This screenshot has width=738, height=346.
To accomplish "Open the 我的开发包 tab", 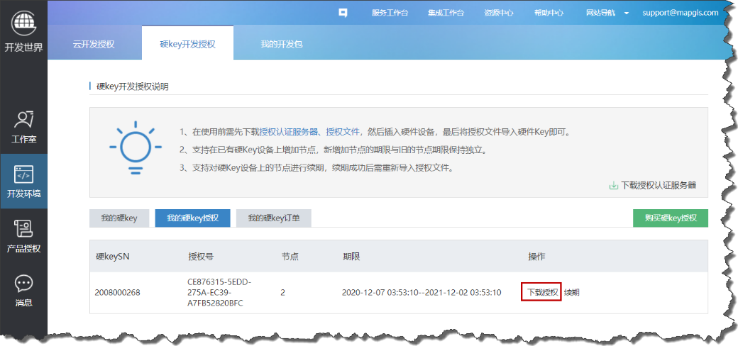I will tap(282, 44).
